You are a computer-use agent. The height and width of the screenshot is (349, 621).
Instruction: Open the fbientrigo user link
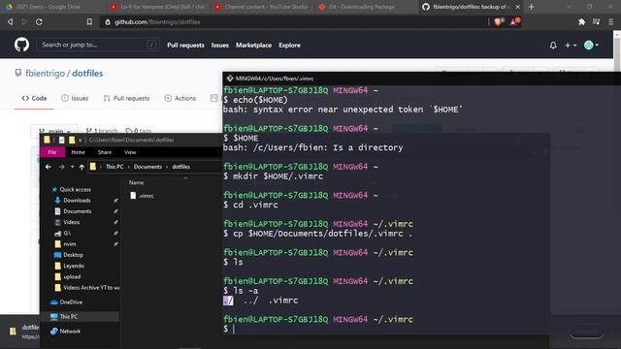pyautogui.click(x=45, y=74)
